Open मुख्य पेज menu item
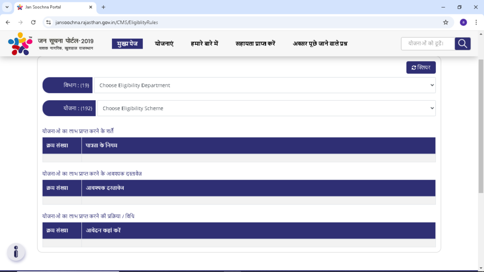 pyautogui.click(x=127, y=44)
